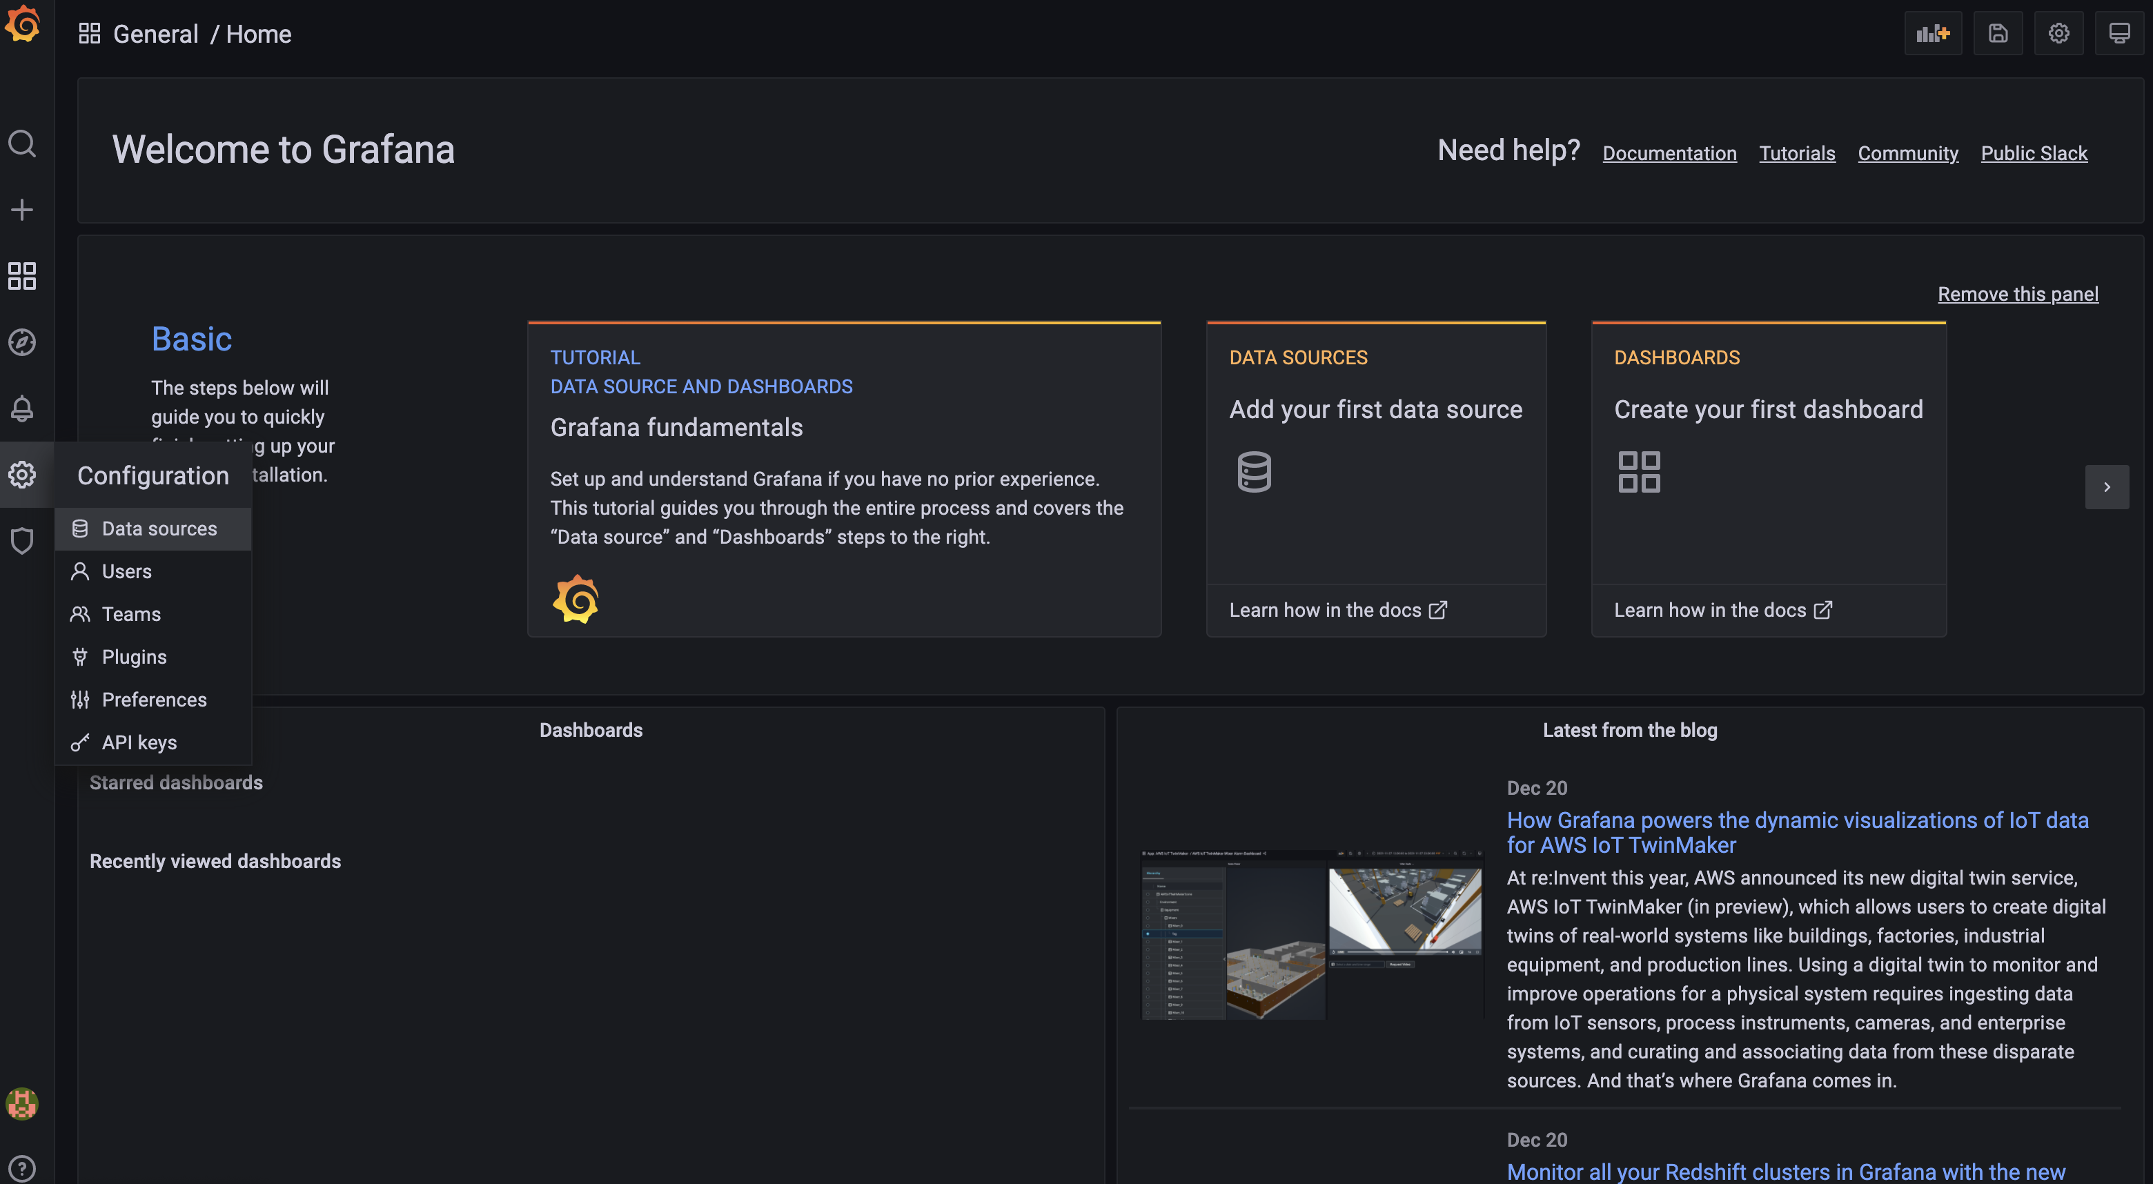Open the Server Admin shield icon
This screenshot has height=1184, width=2153.
tap(21, 541)
